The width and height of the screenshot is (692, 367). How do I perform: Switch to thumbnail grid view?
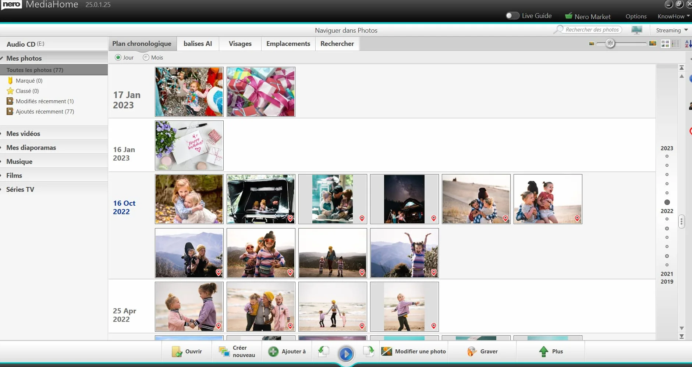click(665, 44)
